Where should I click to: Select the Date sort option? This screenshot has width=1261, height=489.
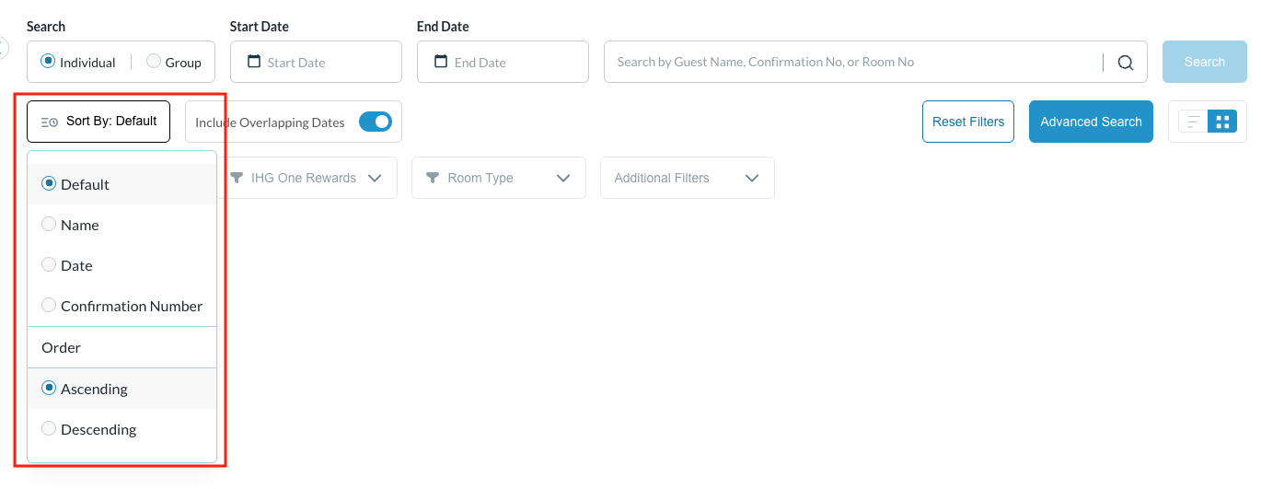[x=50, y=265]
